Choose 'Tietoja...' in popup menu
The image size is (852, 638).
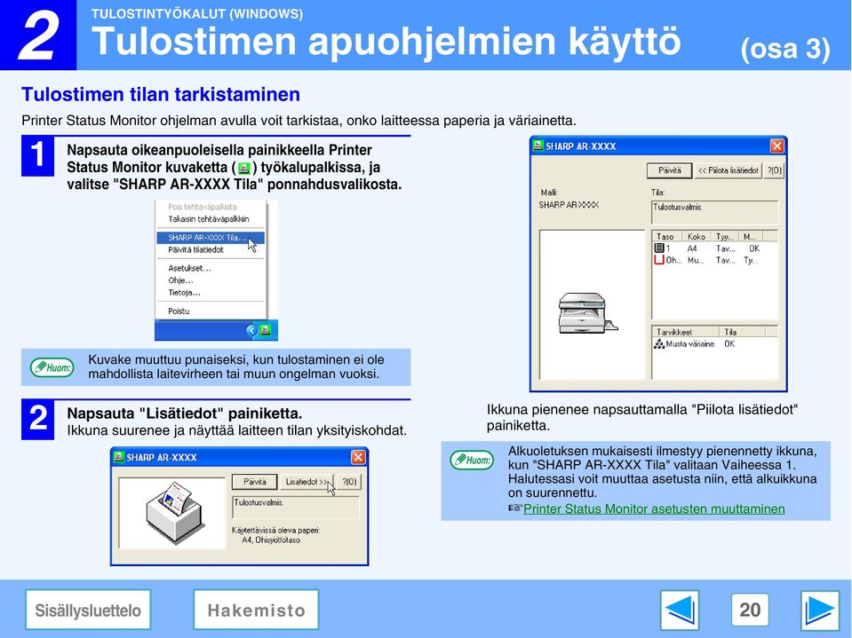(x=184, y=293)
